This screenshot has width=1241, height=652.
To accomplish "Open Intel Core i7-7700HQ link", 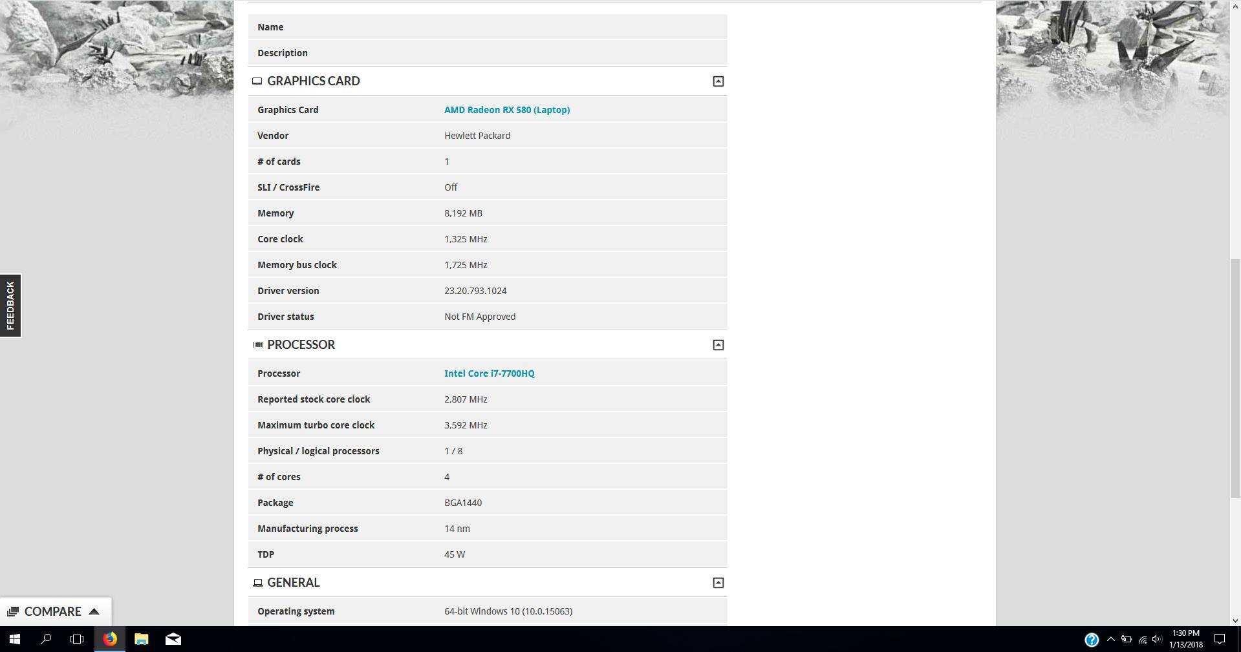I will click(489, 373).
